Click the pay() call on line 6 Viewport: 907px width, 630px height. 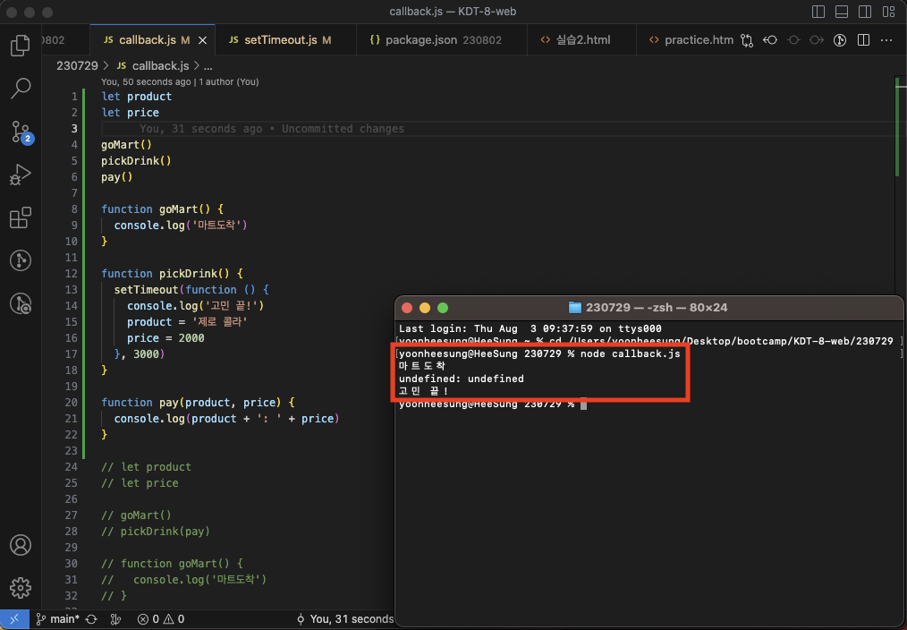pos(117,177)
